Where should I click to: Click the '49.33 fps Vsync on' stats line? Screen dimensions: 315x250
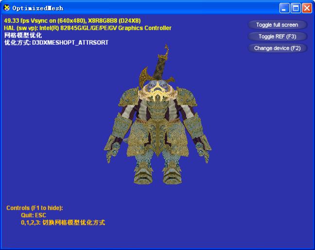click(72, 21)
